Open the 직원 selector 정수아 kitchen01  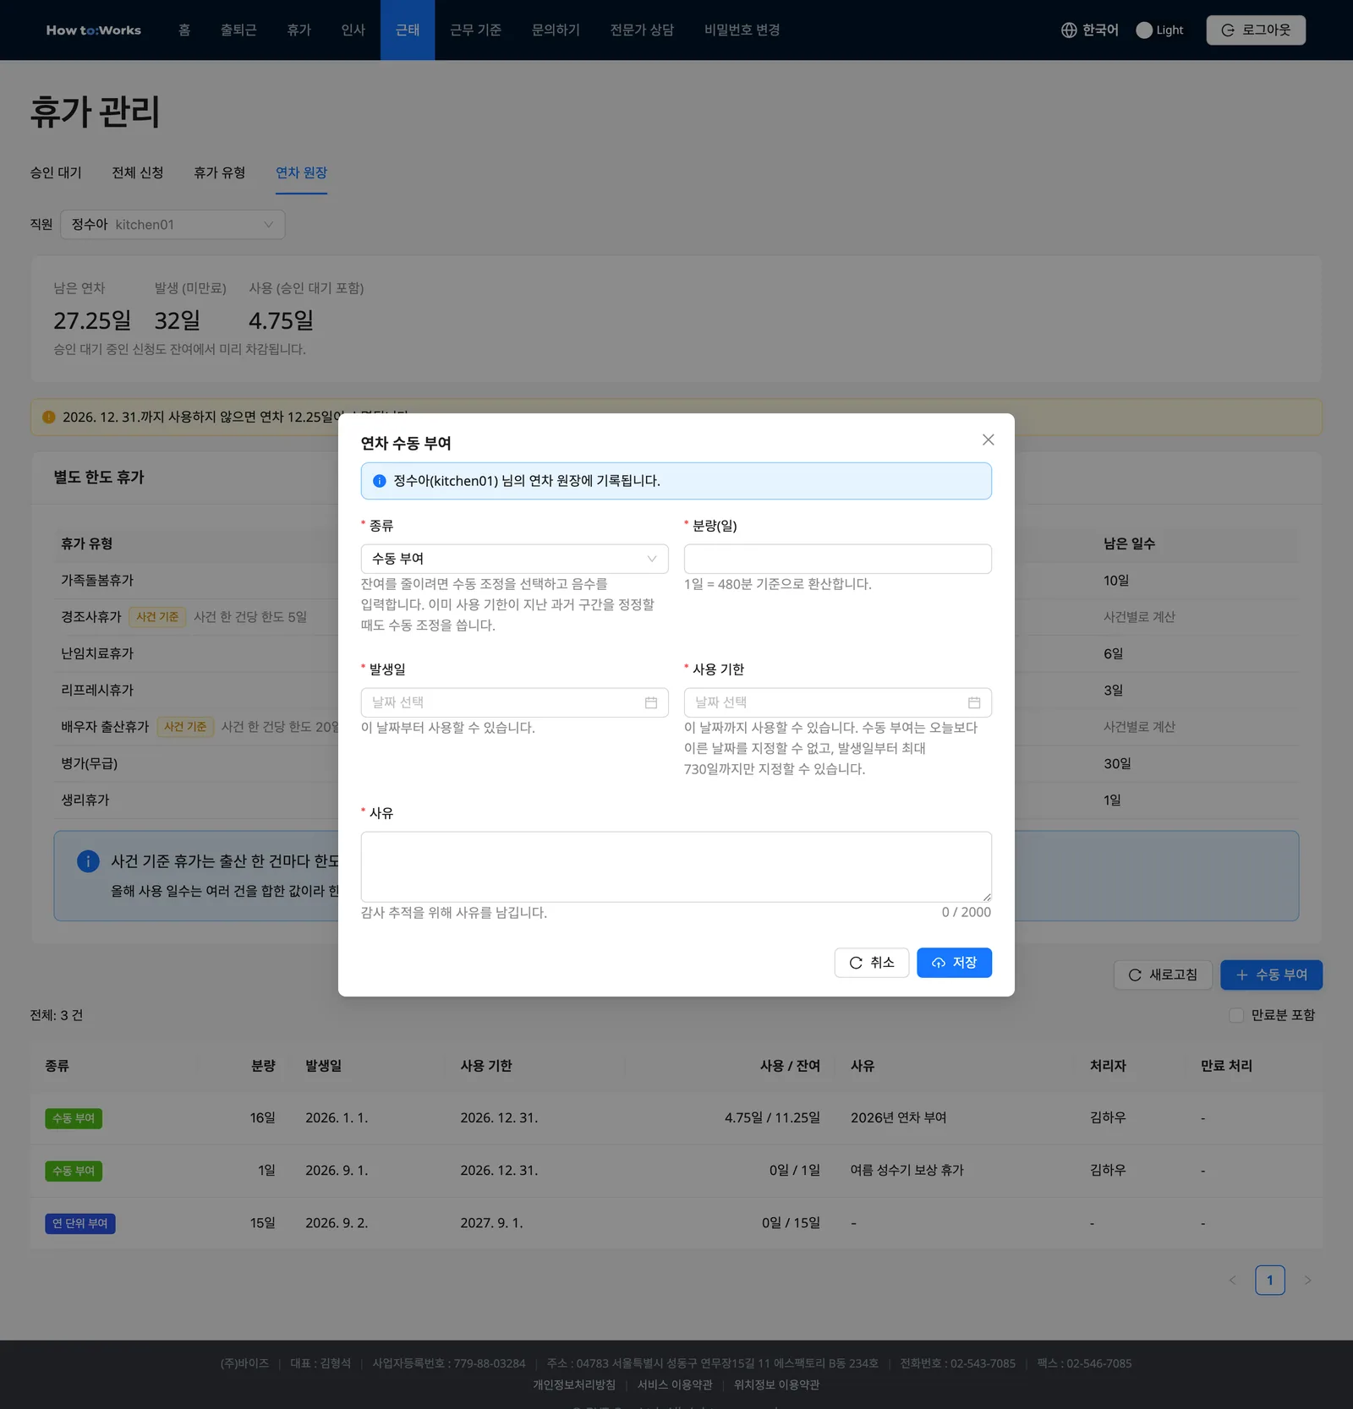(x=173, y=225)
